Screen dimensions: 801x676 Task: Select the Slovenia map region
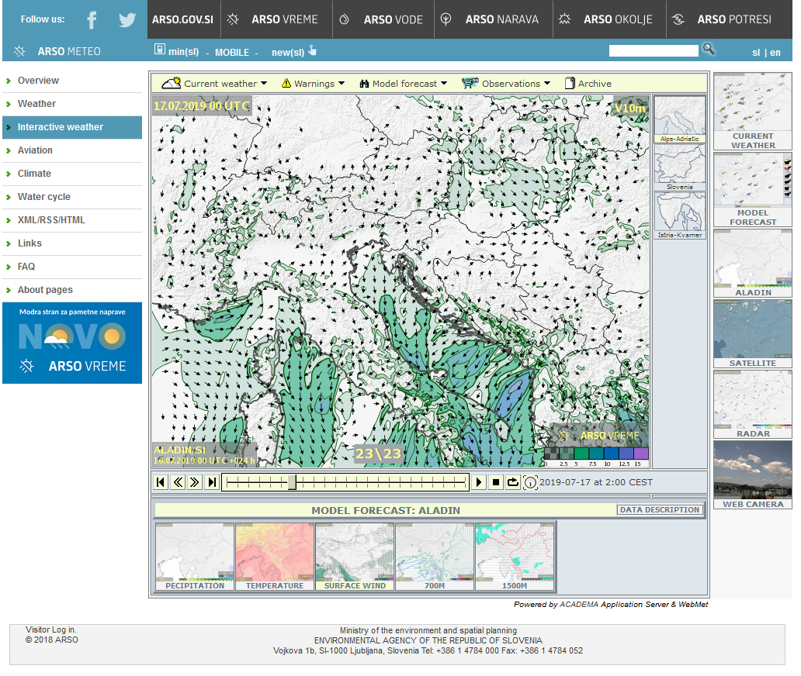679,168
